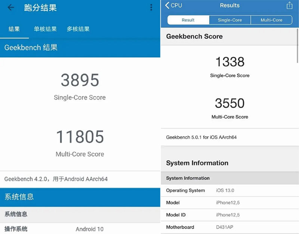This screenshot has width=299, height=234.
Task: Click the 跑分结果 title
Action: click(40, 7)
